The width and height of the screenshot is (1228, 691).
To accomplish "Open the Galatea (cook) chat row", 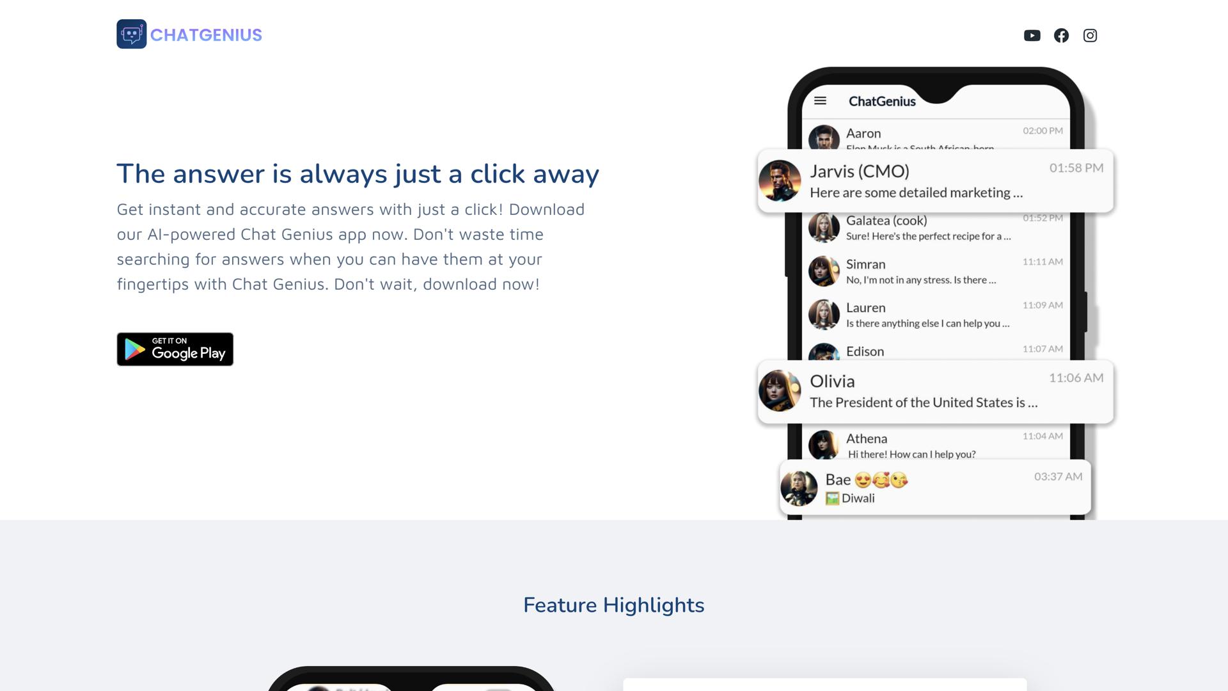I will pyautogui.click(x=936, y=228).
